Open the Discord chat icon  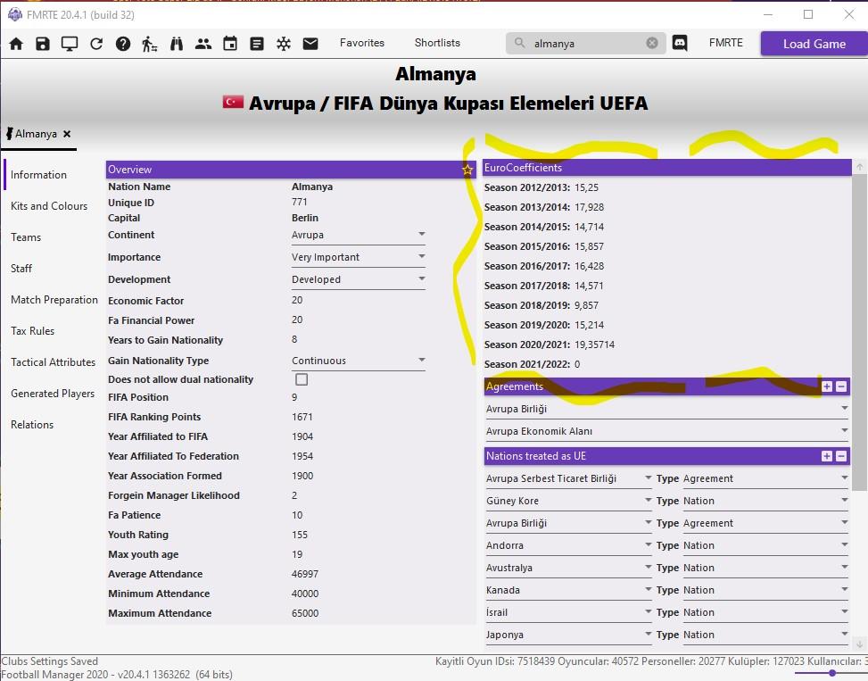(x=680, y=43)
